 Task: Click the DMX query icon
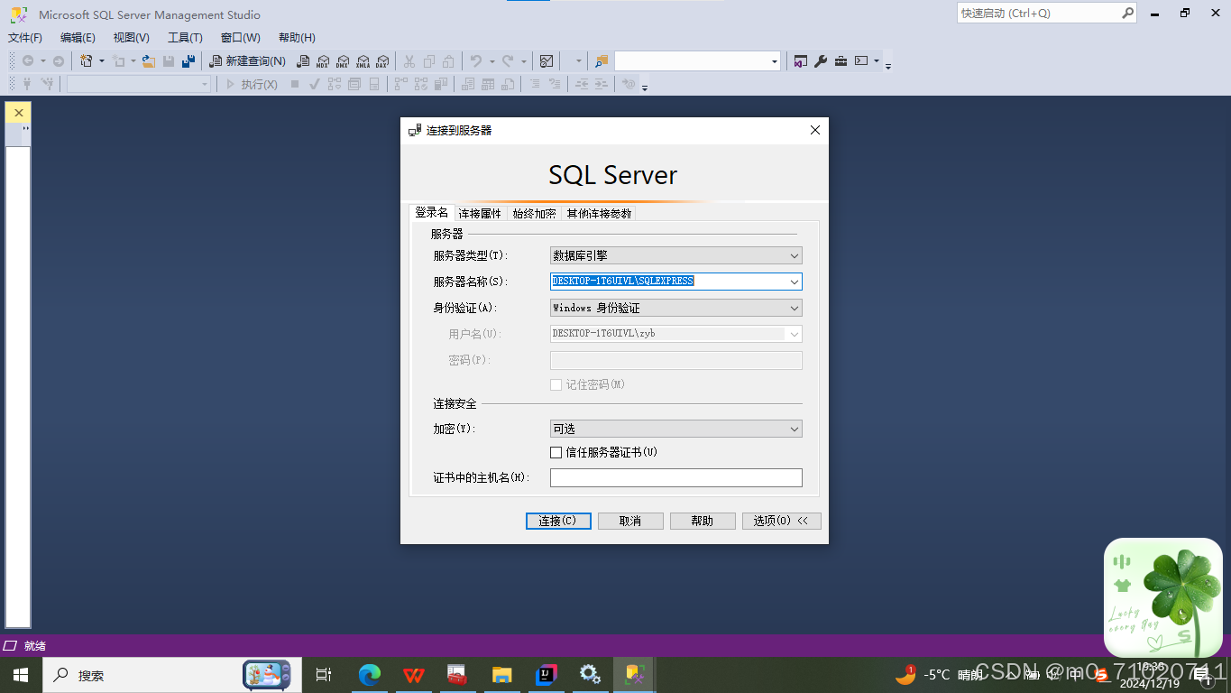343,61
